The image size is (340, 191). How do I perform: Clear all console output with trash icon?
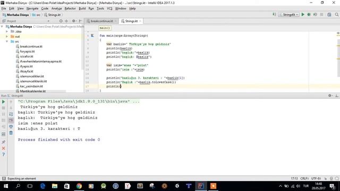[11, 133]
